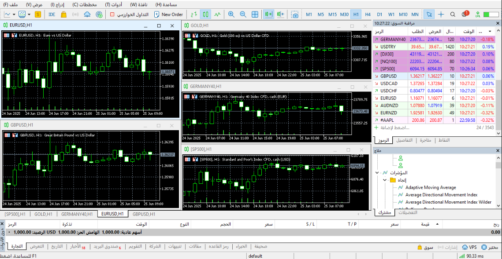Select the MN timeframe
The image size is (502, 259).
[415, 15]
